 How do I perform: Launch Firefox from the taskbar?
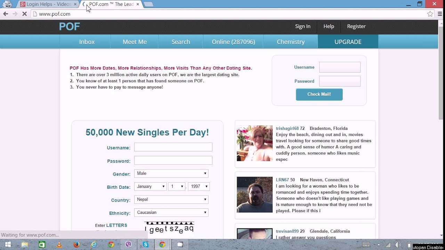(x=76, y=244)
